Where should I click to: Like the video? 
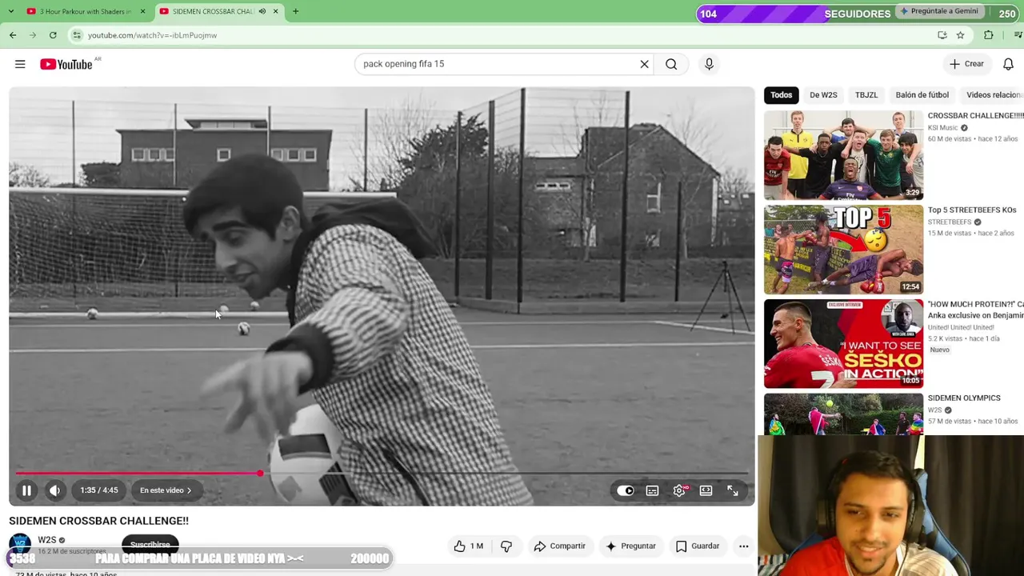click(x=469, y=546)
